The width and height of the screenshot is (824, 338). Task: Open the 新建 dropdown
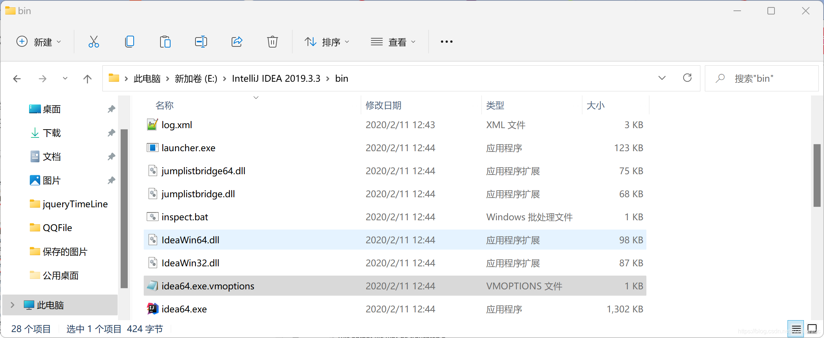tap(38, 42)
